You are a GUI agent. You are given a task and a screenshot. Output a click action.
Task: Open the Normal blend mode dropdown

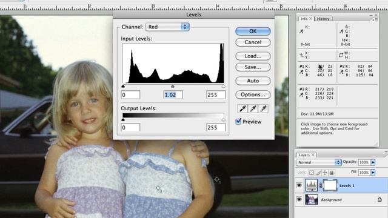pos(319,162)
